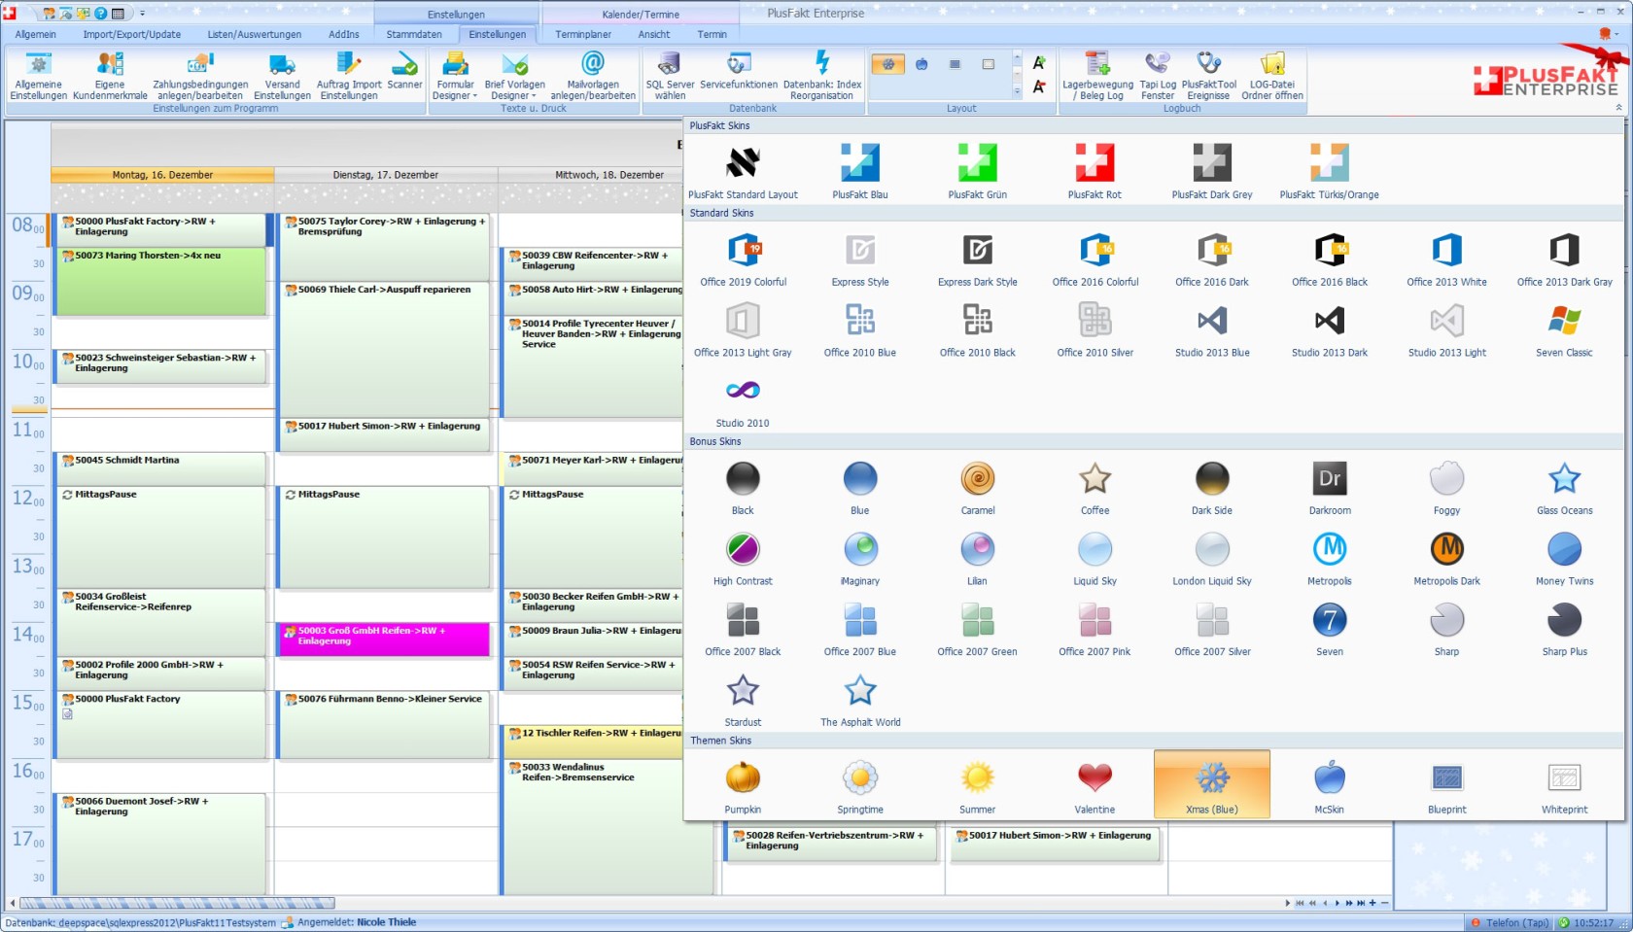
Task: Select the PlusFakt Standard Layout skin
Action: pyautogui.click(x=743, y=170)
